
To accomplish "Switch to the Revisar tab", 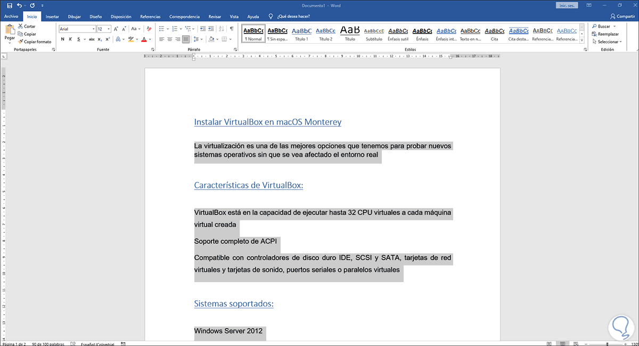I will 215,17.
